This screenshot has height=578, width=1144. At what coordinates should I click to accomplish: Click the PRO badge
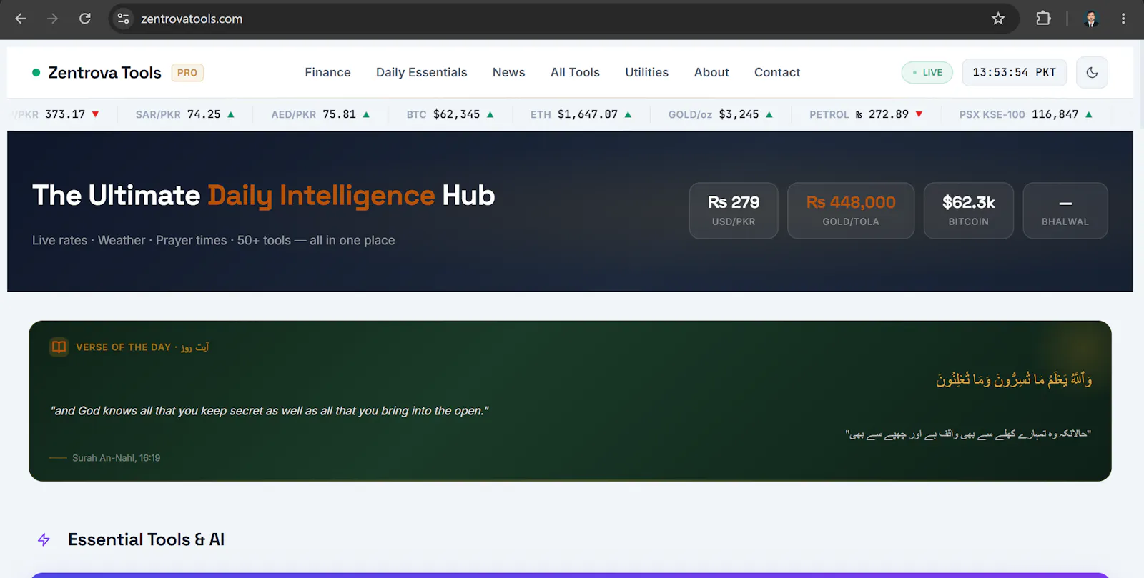[187, 72]
